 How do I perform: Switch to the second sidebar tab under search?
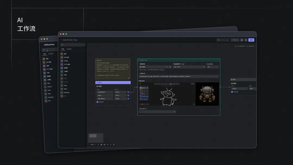(69, 49)
